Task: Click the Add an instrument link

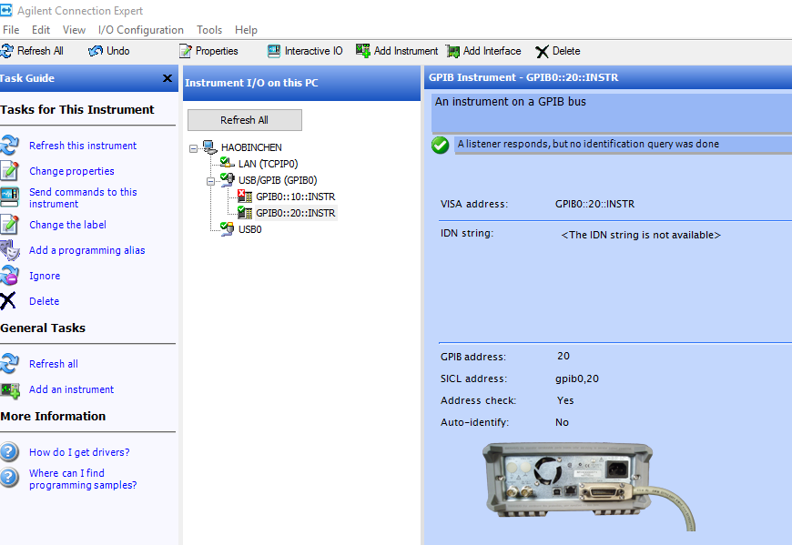Action: [71, 389]
